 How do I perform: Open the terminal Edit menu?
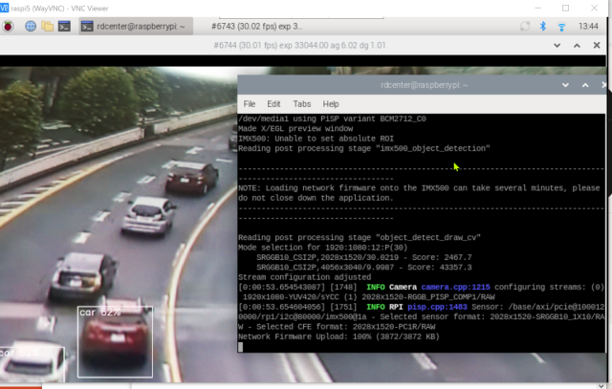coord(273,104)
